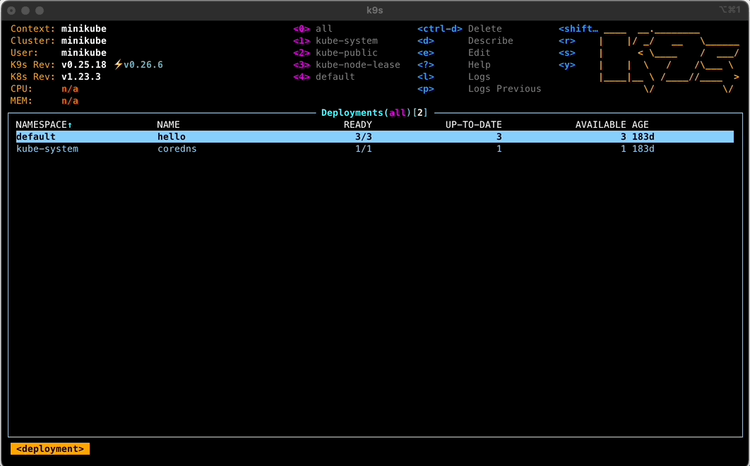The width and height of the screenshot is (750, 466).
Task: Click the up-to-date value in hello row
Action: (x=499, y=137)
